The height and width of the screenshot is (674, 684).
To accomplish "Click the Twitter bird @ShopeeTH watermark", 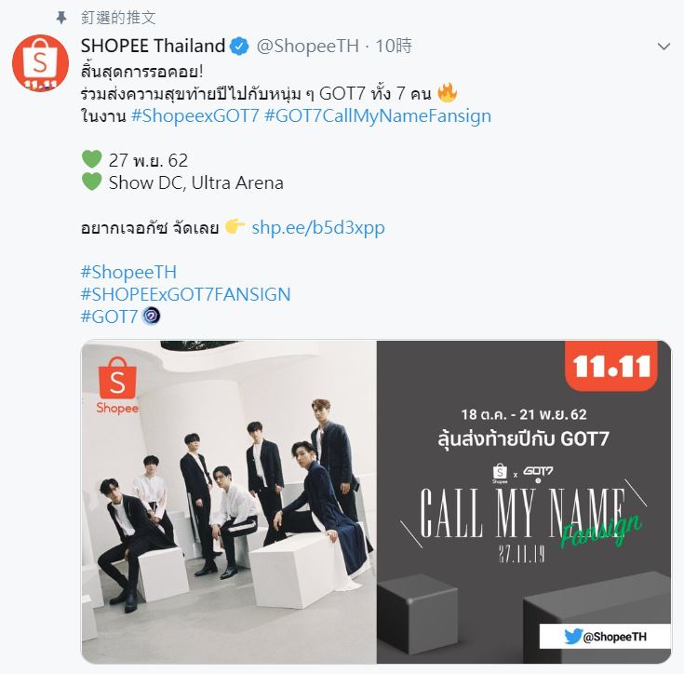I will tap(605, 636).
